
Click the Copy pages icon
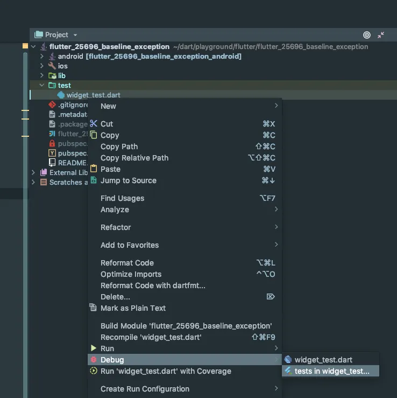click(x=94, y=135)
